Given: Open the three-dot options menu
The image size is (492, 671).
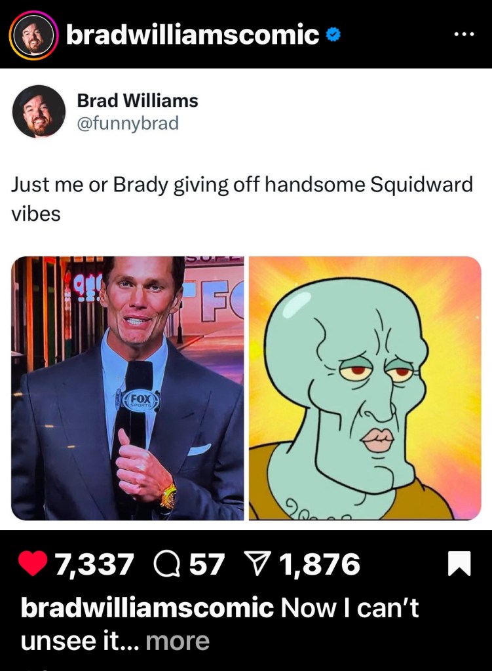Looking at the screenshot, I should click(x=464, y=34).
